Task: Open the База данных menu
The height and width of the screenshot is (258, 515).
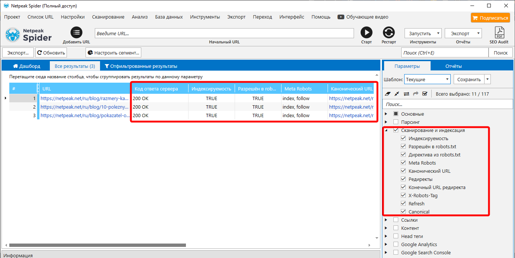Action: click(x=169, y=17)
